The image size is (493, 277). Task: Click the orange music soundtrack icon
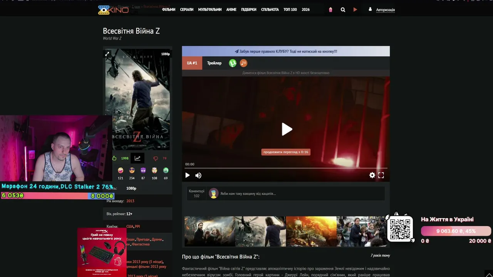pyautogui.click(x=243, y=63)
